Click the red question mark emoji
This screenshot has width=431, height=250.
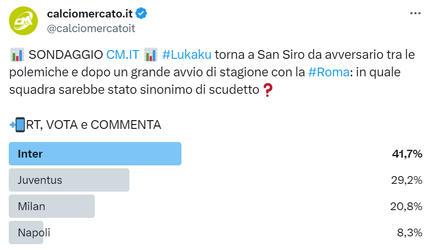point(267,89)
